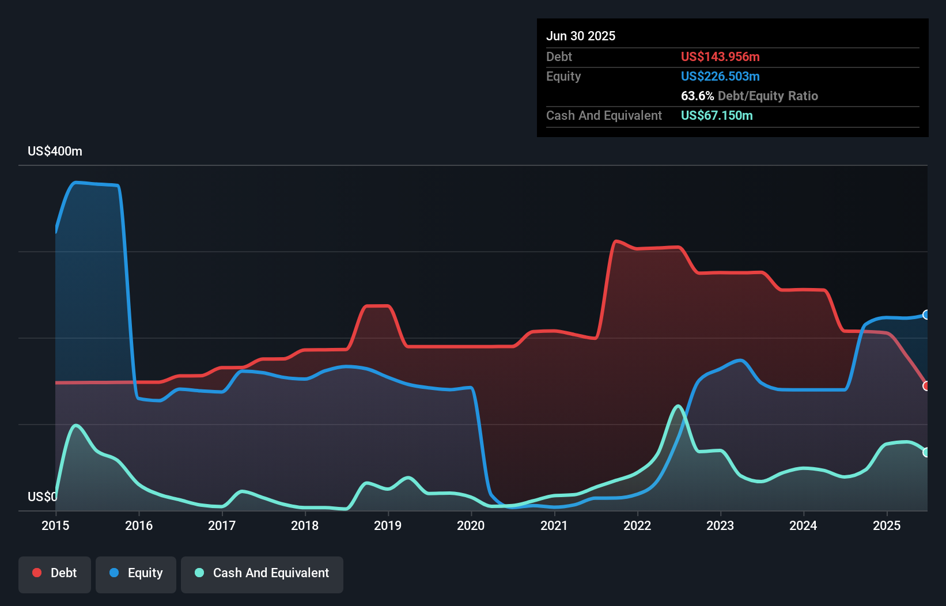Image resolution: width=946 pixels, height=606 pixels.
Task: Click the 2021 x-axis label
Action: pyautogui.click(x=554, y=525)
